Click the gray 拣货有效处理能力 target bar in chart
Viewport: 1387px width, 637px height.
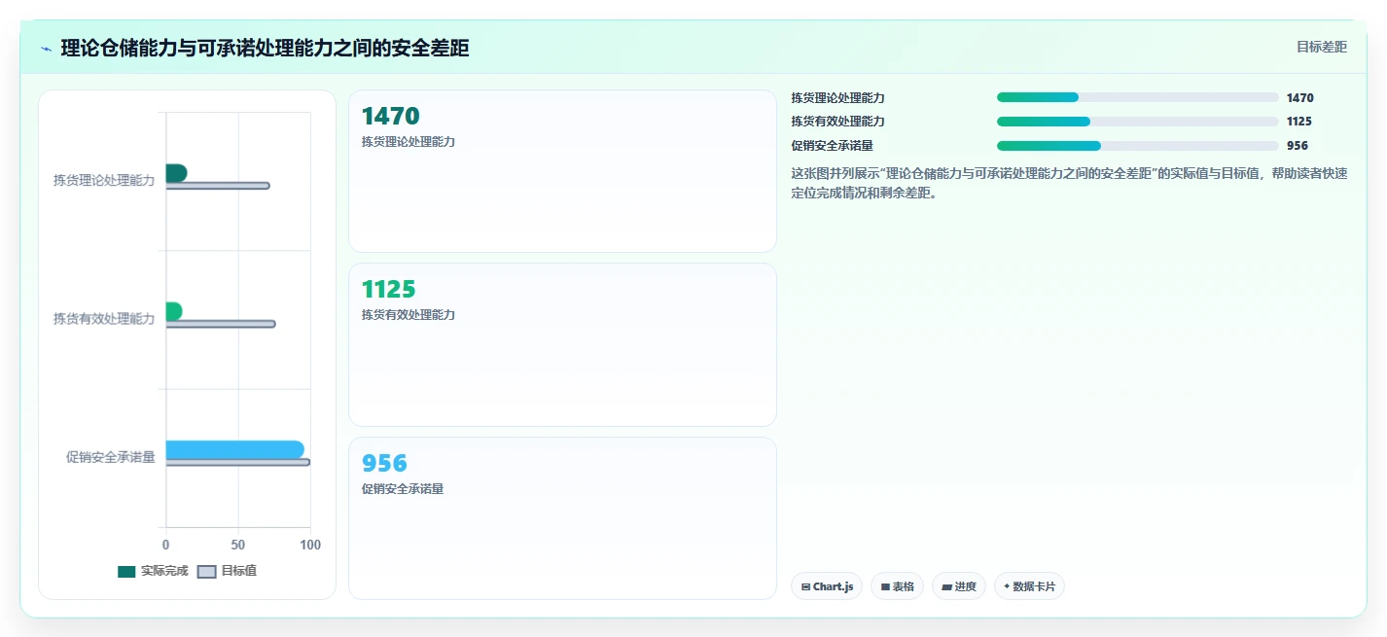point(221,324)
